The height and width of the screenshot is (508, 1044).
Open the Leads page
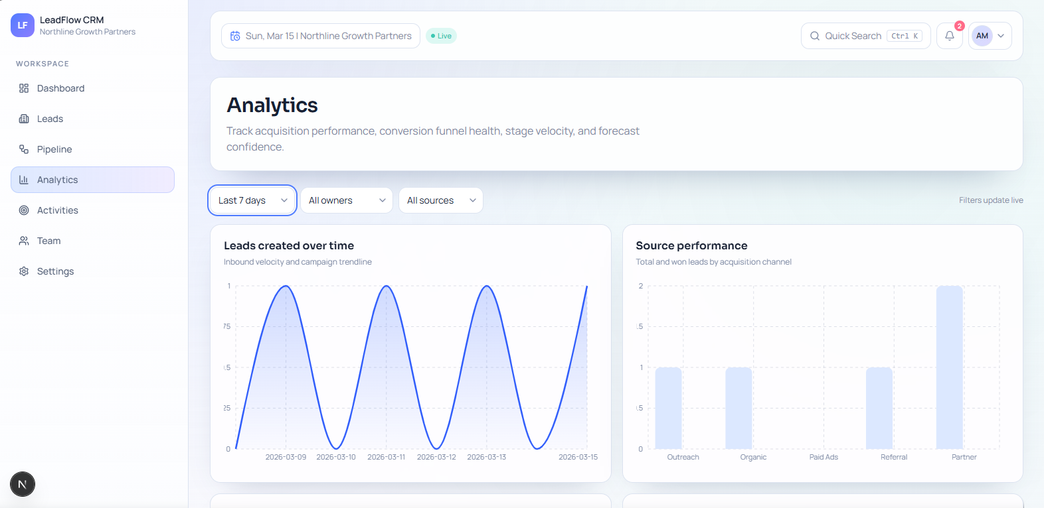pos(92,119)
